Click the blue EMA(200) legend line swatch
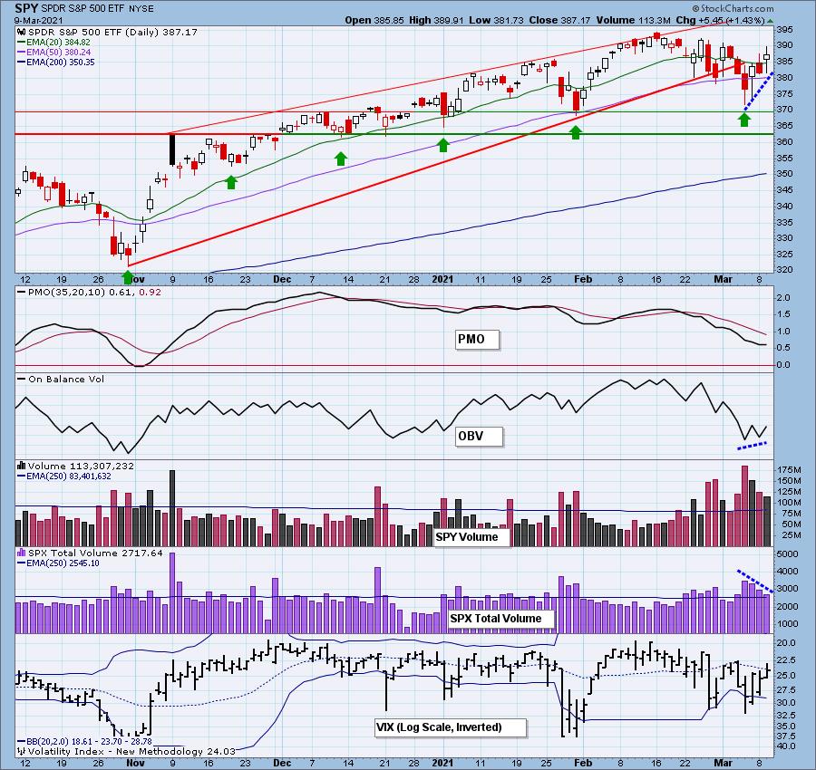 [22, 62]
